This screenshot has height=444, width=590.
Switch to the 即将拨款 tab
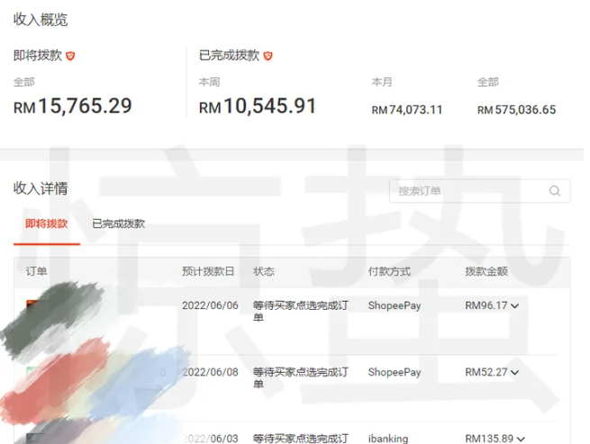pos(46,223)
